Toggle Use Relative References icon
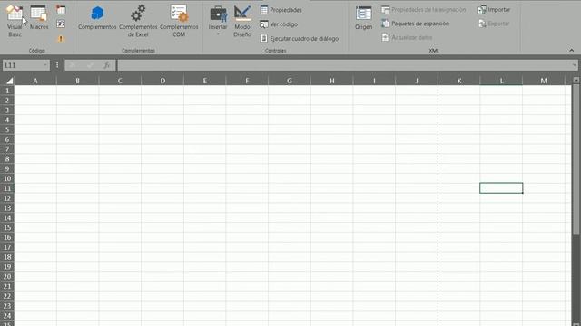 [61, 24]
